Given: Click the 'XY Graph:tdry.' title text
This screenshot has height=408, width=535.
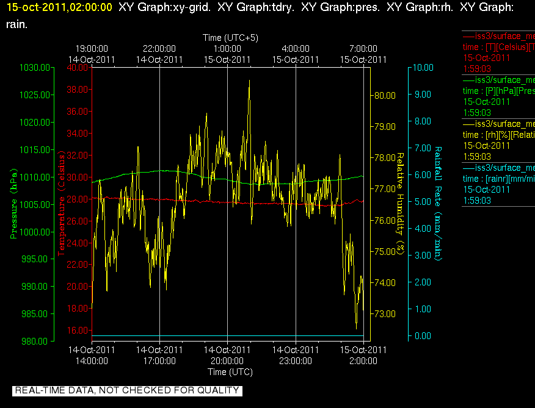Looking at the screenshot, I should click(255, 7).
